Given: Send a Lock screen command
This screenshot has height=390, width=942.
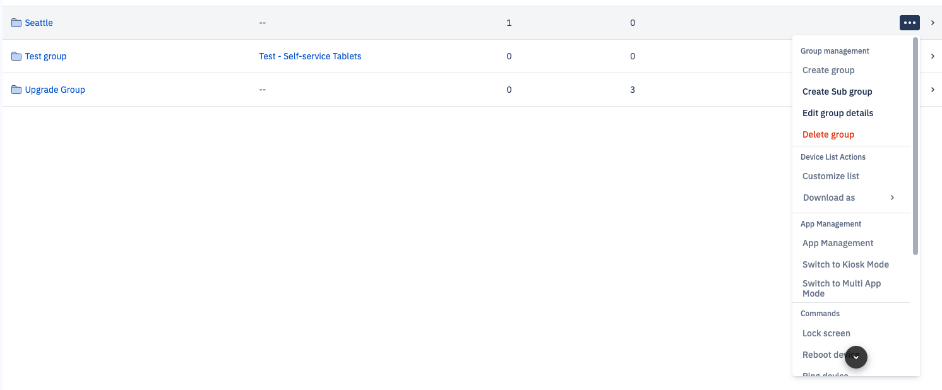Looking at the screenshot, I should (826, 333).
